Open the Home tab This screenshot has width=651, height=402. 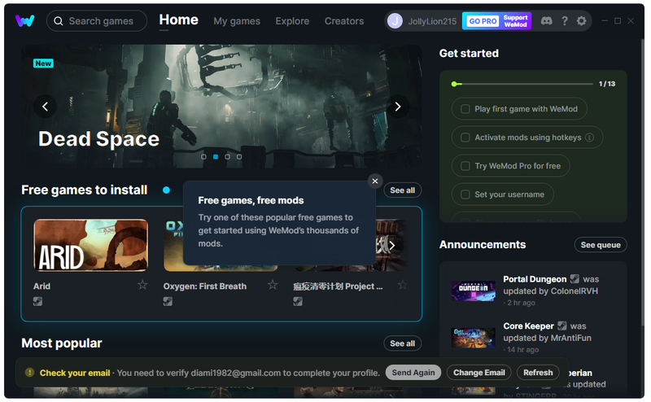pyautogui.click(x=178, y=20)
